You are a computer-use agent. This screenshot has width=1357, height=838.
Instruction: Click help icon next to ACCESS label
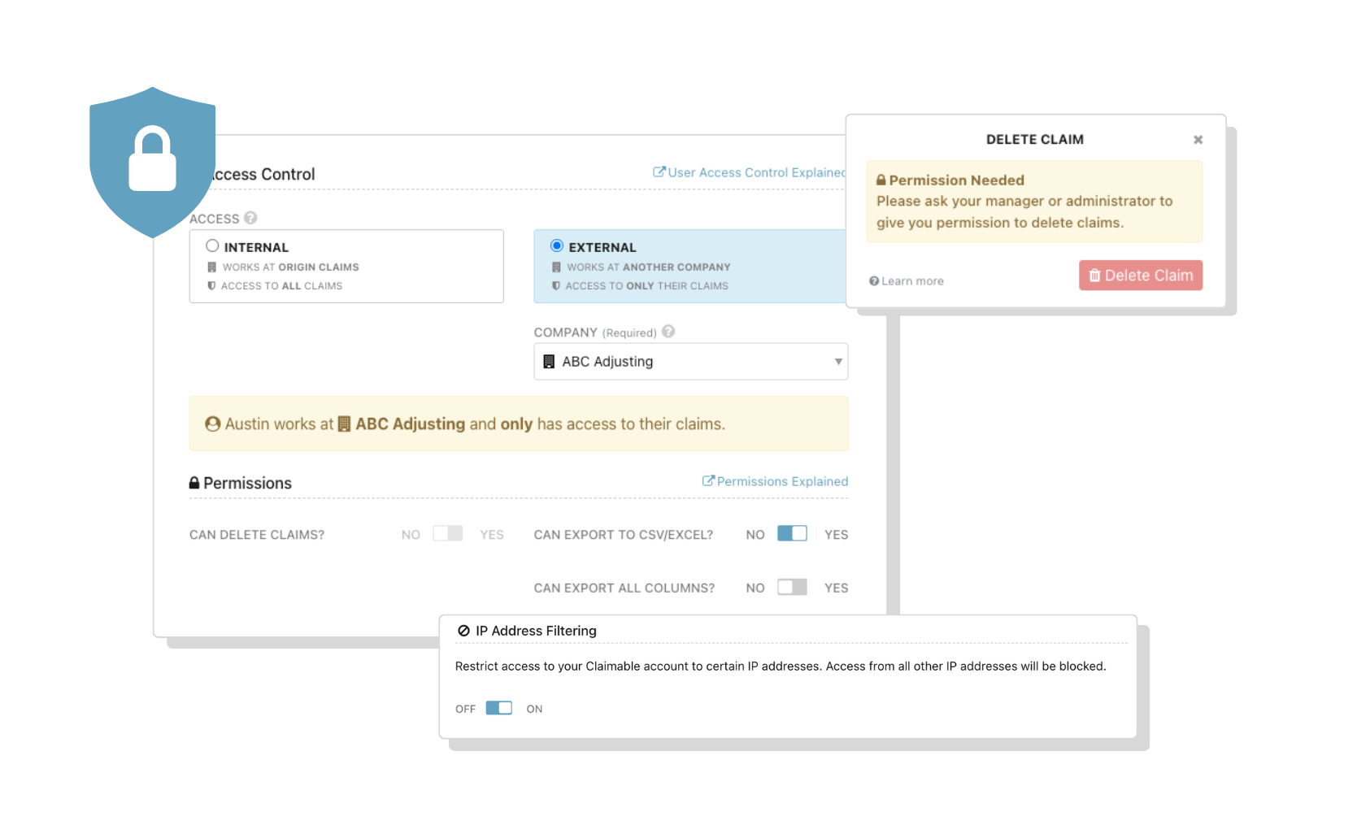[250, 218]
